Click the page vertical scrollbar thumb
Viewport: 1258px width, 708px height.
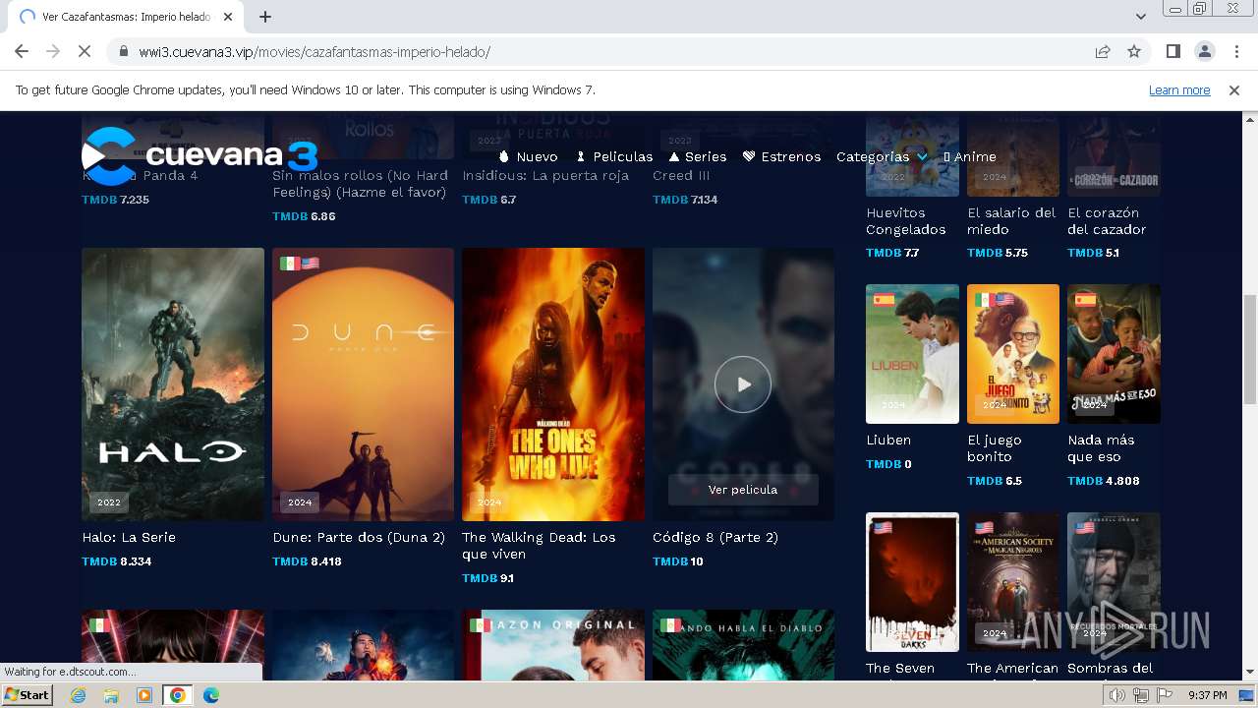[x=1249, y=348]
